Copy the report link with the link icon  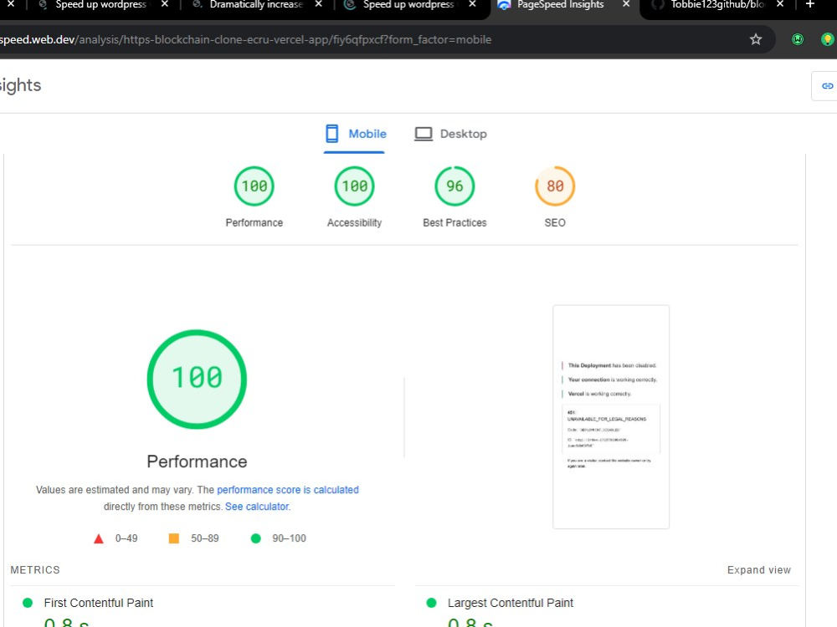[827, 86]
